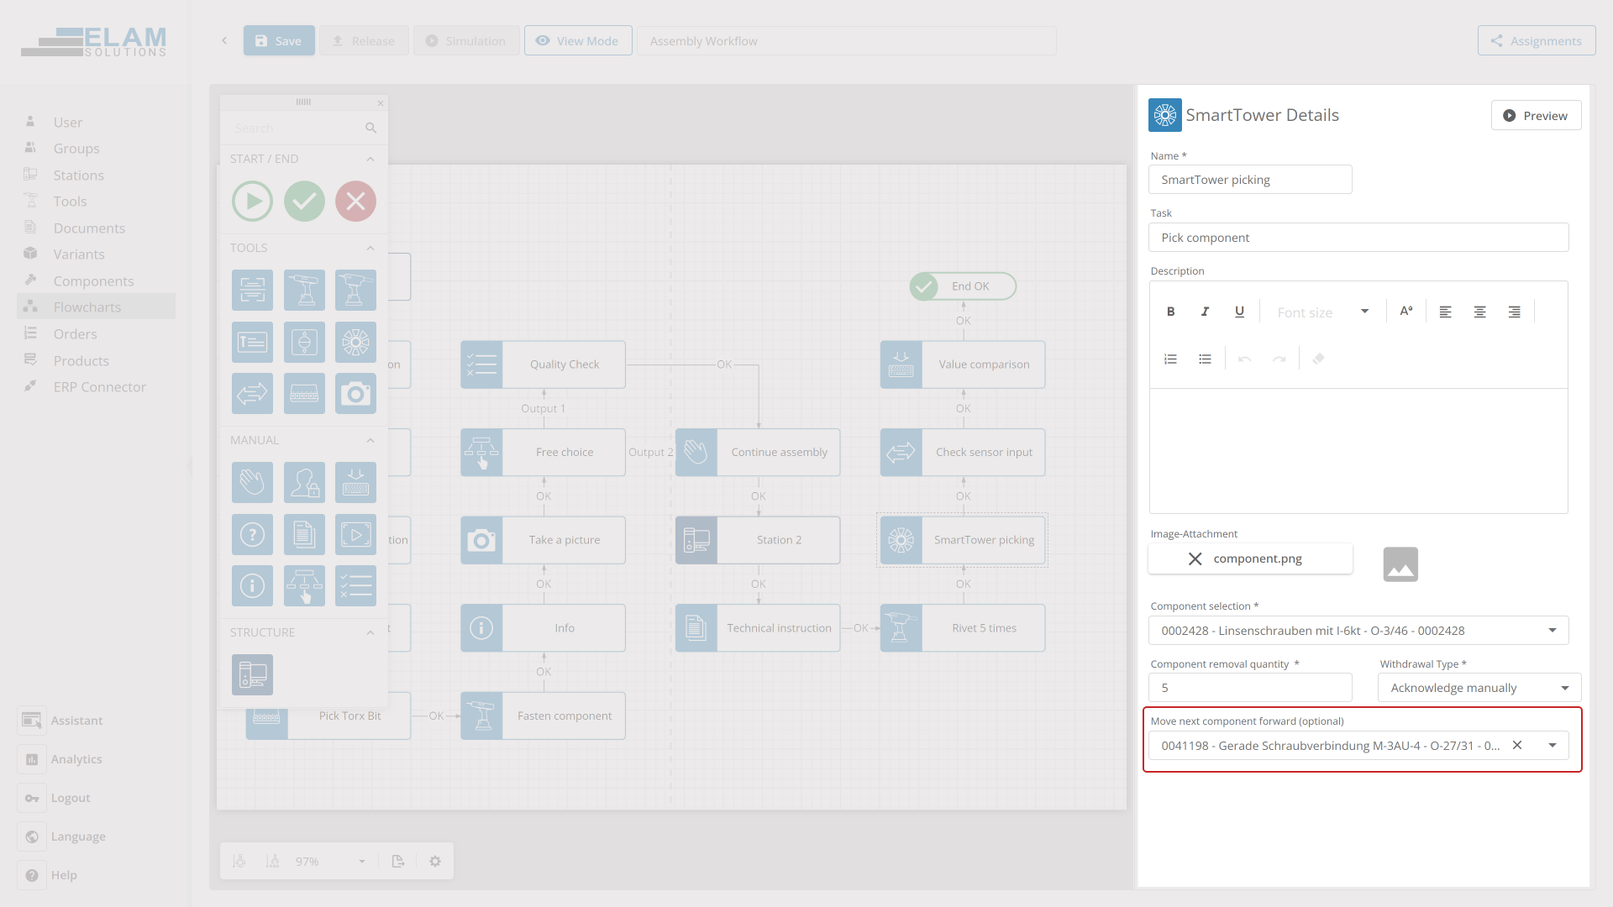Viewport: 1613px width, 907px height.
Task: Toggle underline text formatting
Action: click(1239, 312)
